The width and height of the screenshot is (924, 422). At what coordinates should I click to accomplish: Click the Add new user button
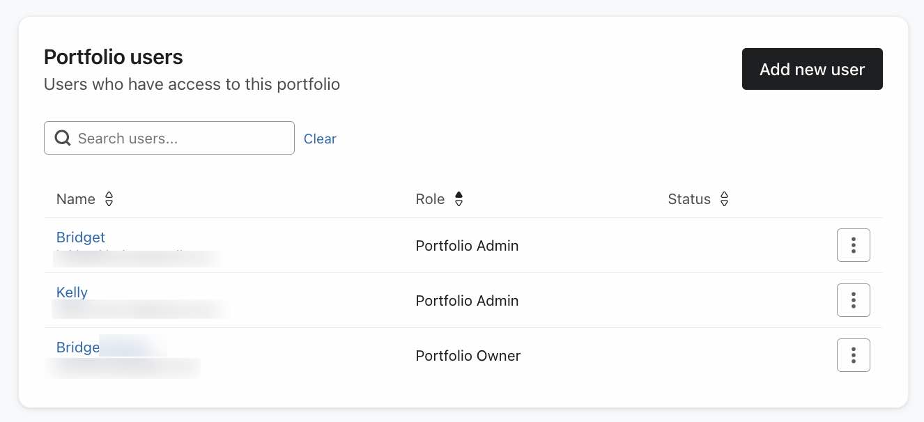[x=812, y=69]
